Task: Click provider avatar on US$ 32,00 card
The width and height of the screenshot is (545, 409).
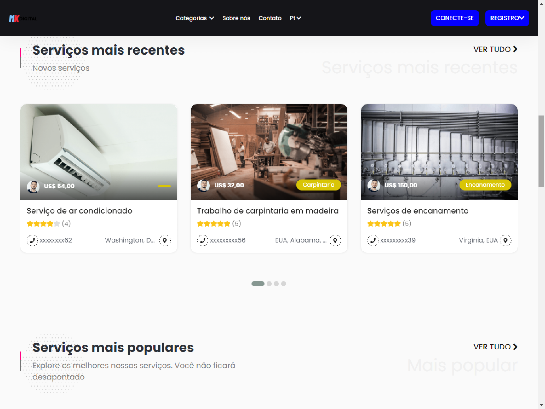Action: click(203, 185)
